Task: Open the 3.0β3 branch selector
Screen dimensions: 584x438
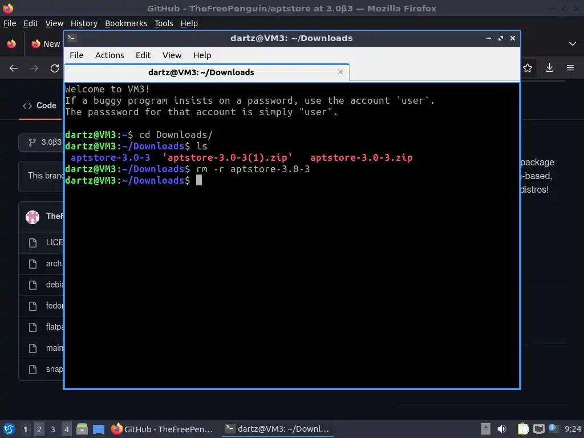Action: tap(41, 142)
